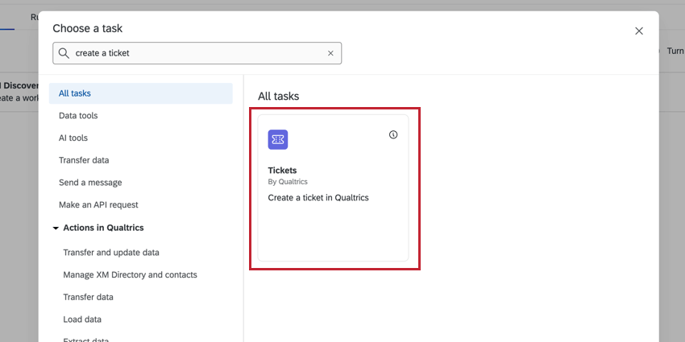This screenshot has height=342, width=685.
Task: Close the Choose a task dialog
Action: (x=639, y=31)
